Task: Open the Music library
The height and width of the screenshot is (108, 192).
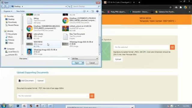Action: pyautogui.click(x=9, y=37)
